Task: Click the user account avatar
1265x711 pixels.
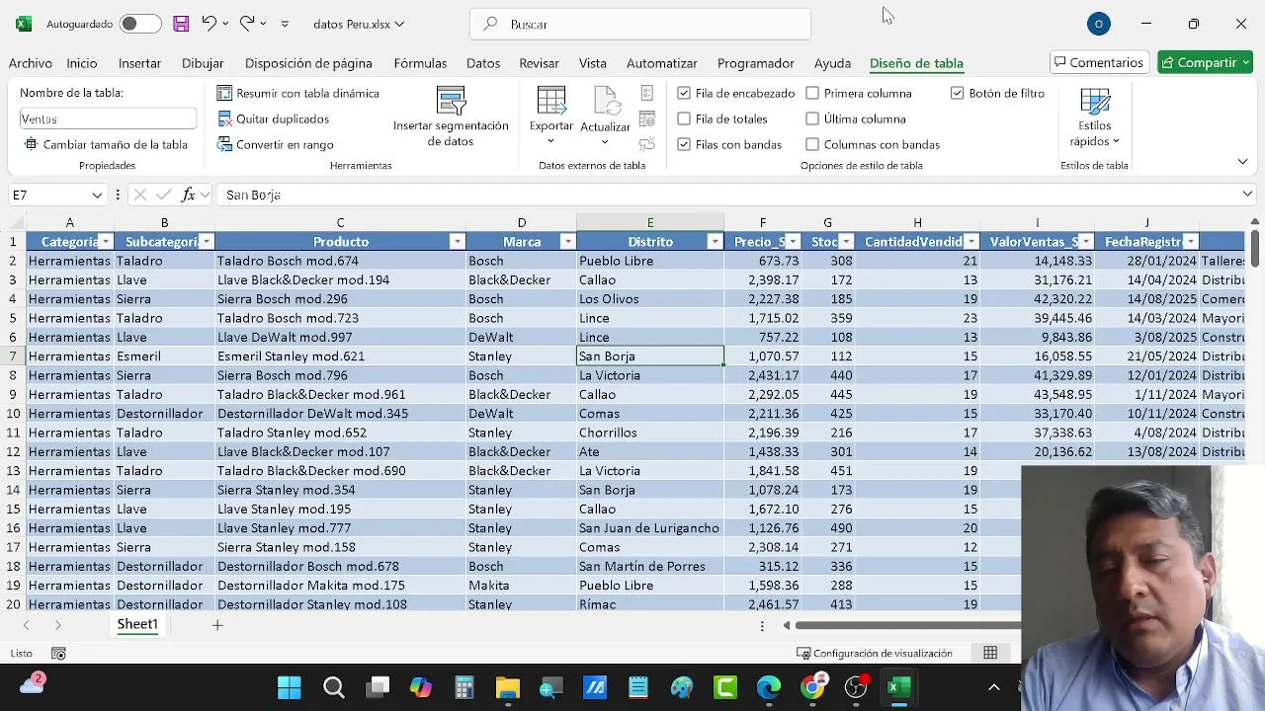Action: tap(1098, 24)
